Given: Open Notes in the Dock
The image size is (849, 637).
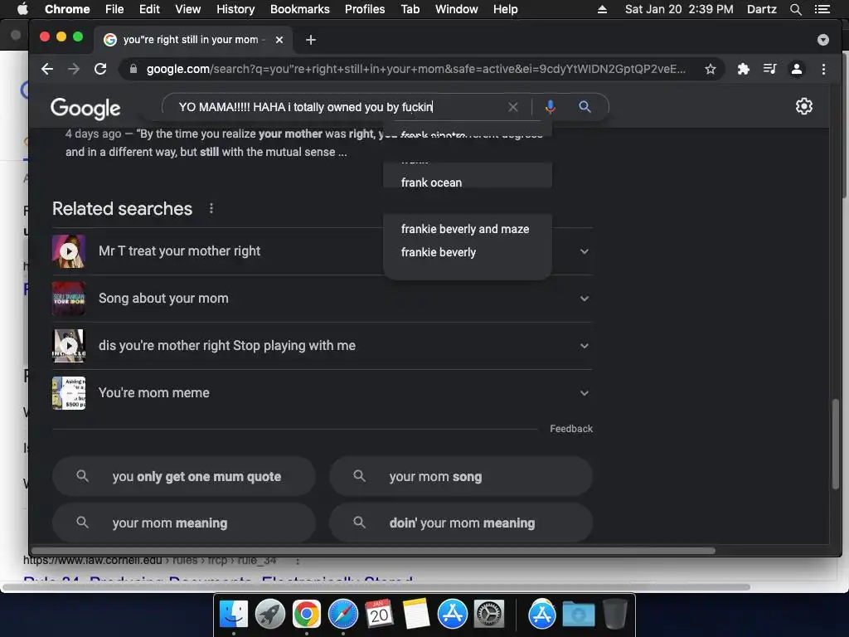Looking at the screenshot, I should click(x=416, y=614).
